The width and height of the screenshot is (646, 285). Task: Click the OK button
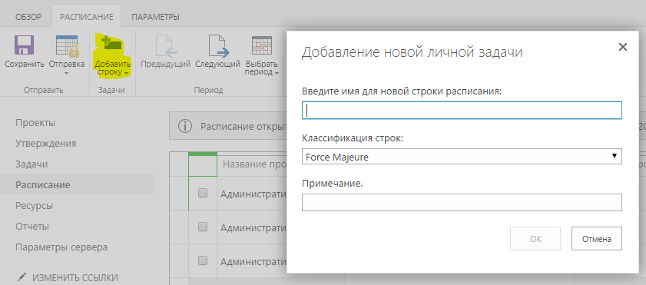click(535, 238)
